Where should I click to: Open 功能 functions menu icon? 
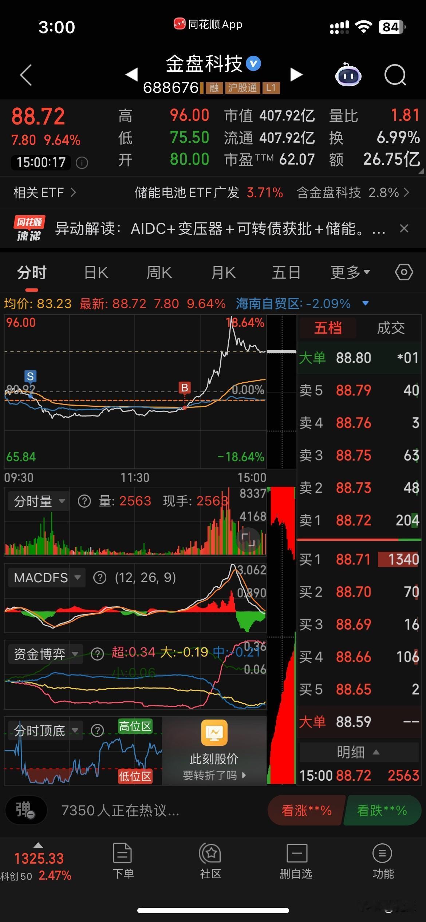[383, 861]
